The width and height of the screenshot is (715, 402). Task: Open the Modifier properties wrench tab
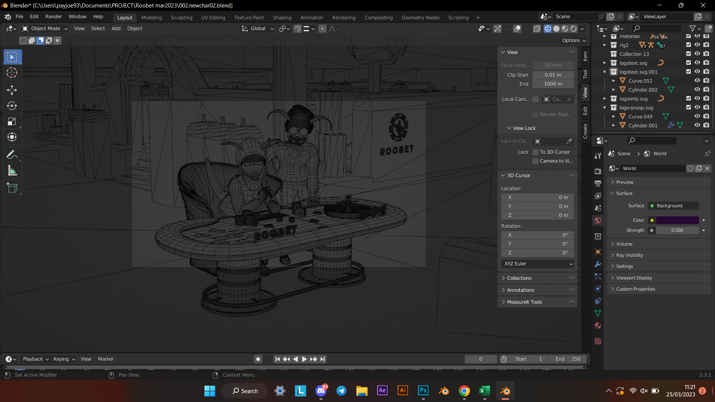(x=598, y=264)
